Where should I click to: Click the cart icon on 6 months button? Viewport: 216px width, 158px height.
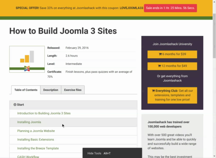(160, 54)
